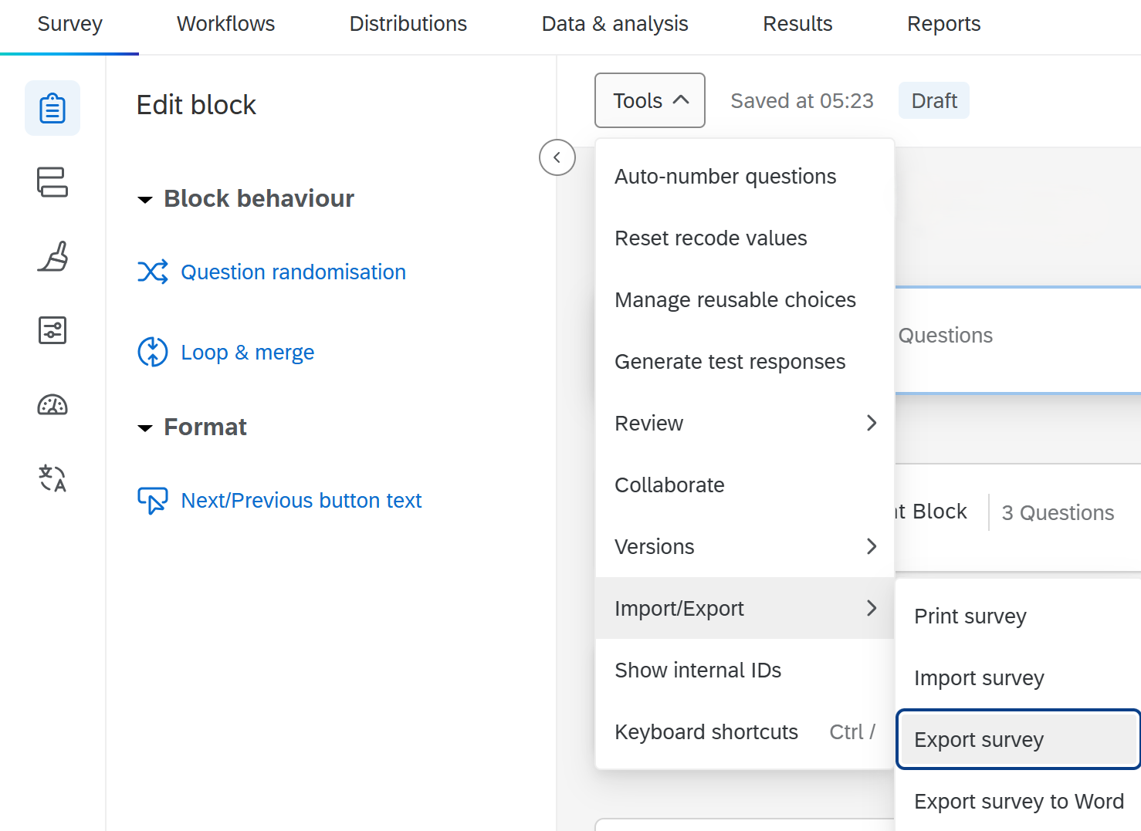The width and height of the screenshot is (1141, 831).
Task: Select the Survey tab
Action: pyautogui.click(x=69, y=24)
